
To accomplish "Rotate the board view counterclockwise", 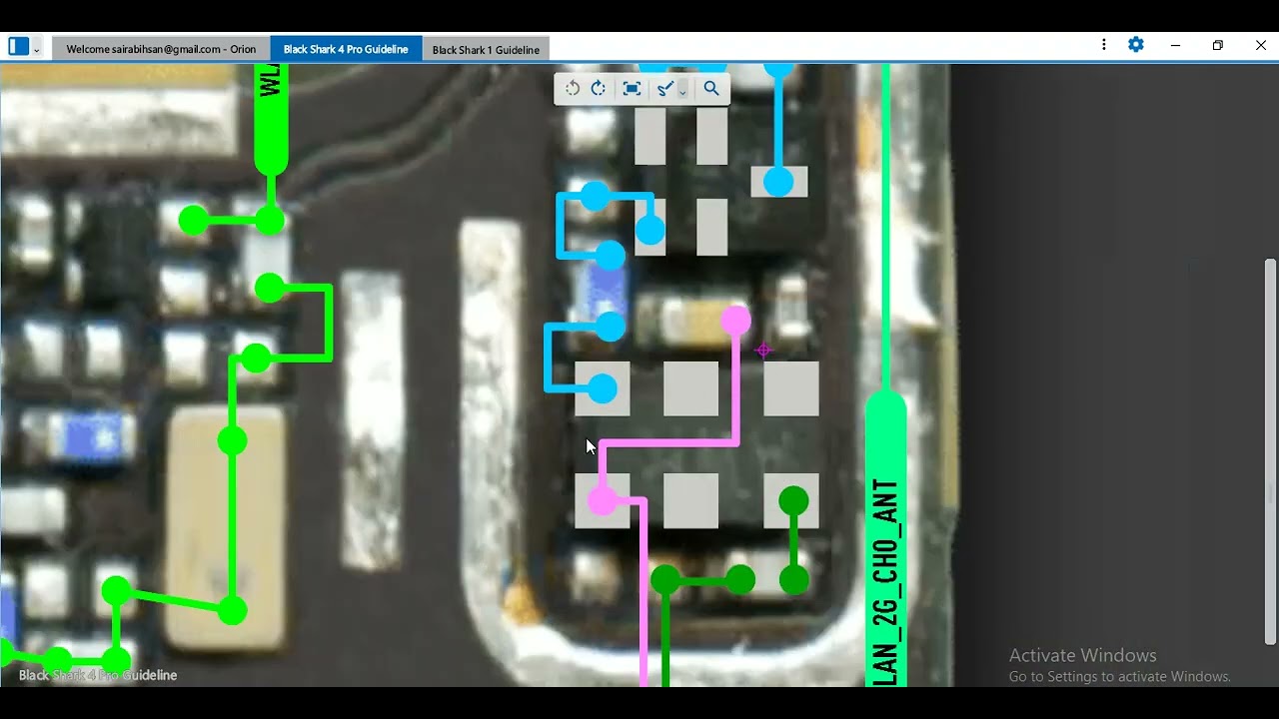I will coord(573,89).
